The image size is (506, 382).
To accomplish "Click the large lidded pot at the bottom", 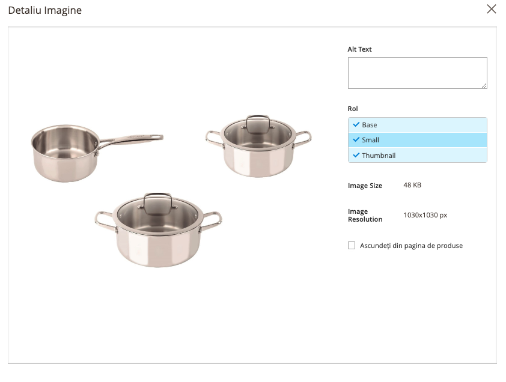I will (158, 230).
